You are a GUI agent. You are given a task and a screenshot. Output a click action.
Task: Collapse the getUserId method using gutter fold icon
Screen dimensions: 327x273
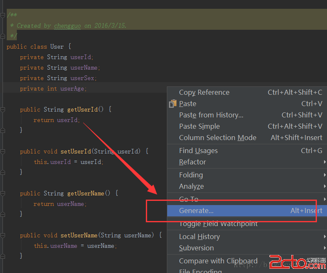[x=3, y=109]
